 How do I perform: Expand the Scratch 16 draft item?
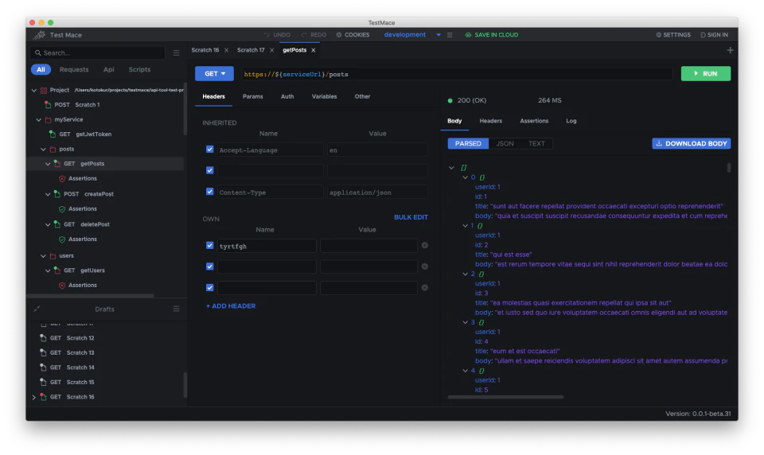tap(33, 397)
